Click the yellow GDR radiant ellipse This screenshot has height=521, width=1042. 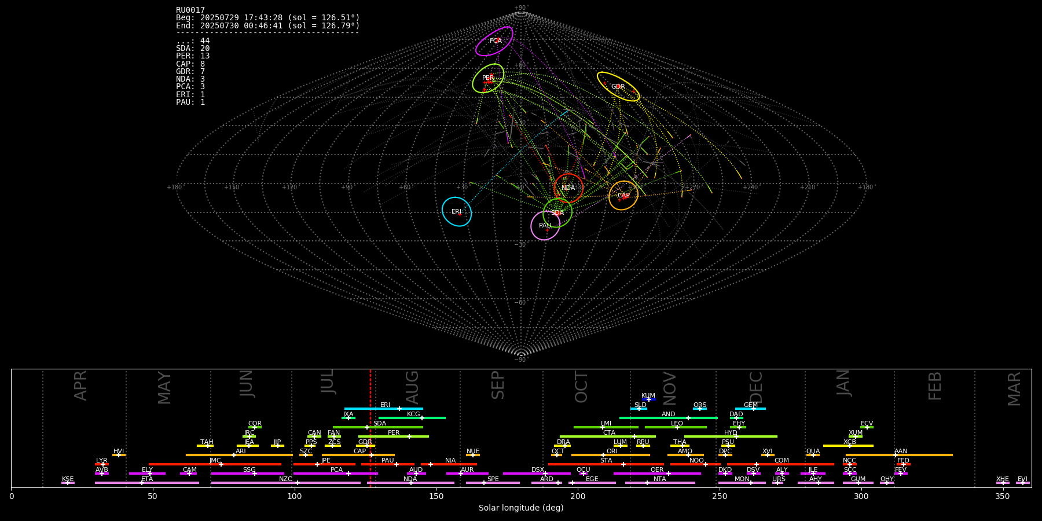[618, 86]
